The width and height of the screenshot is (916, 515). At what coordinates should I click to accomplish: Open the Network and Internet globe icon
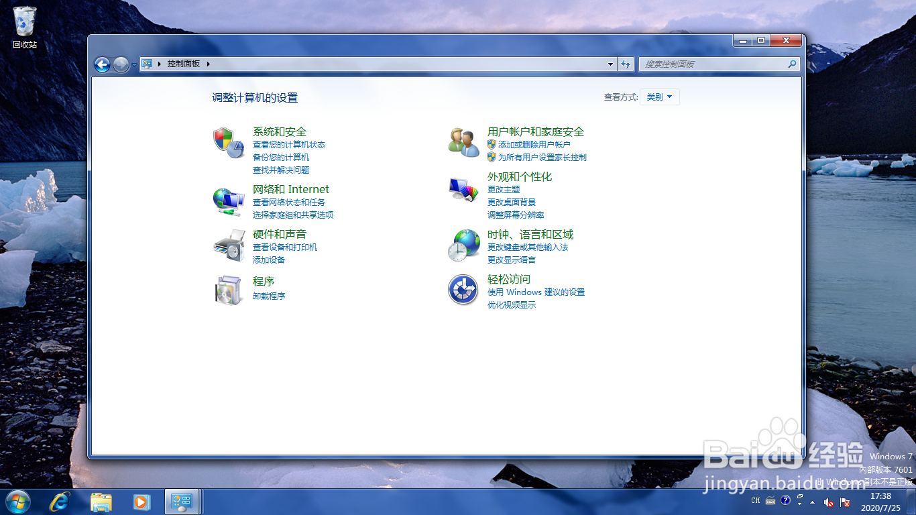229,201
